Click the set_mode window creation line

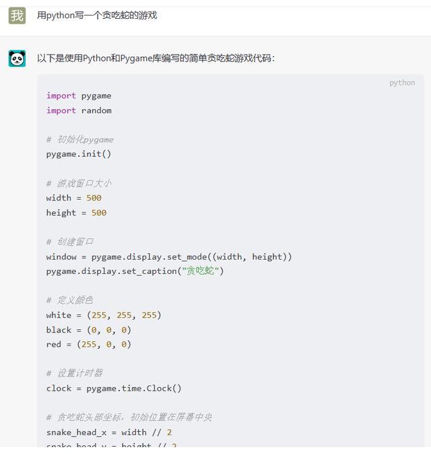tap(169, 256)
